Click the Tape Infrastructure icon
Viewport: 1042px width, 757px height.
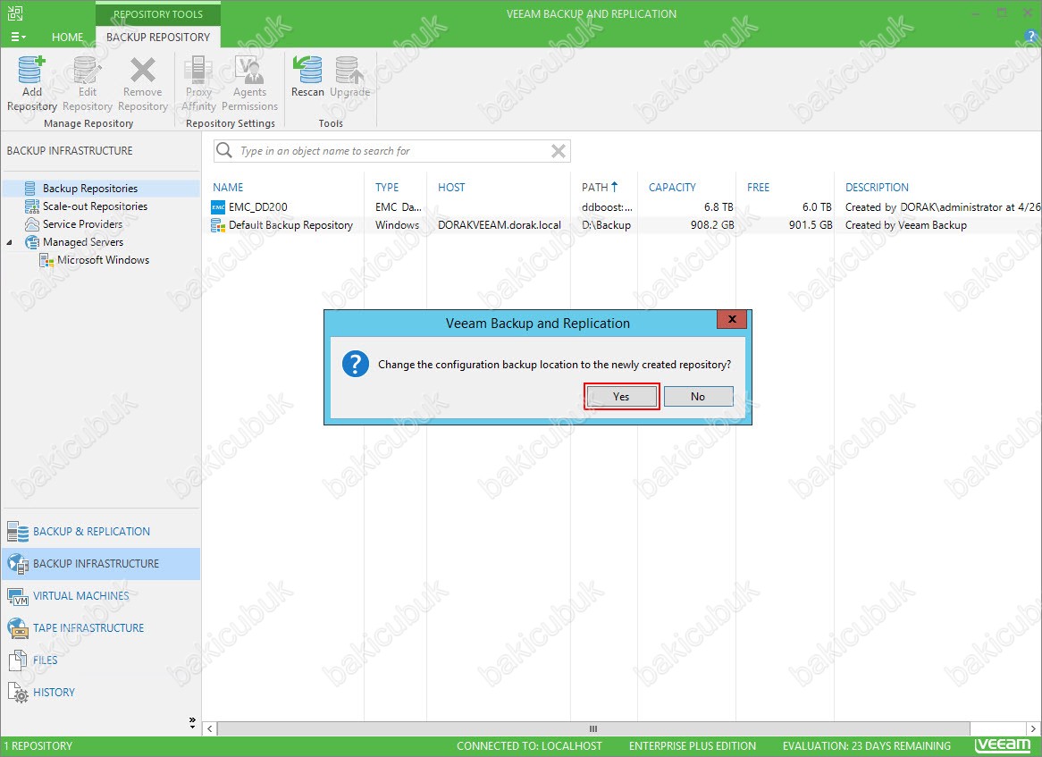pos(17,628)
